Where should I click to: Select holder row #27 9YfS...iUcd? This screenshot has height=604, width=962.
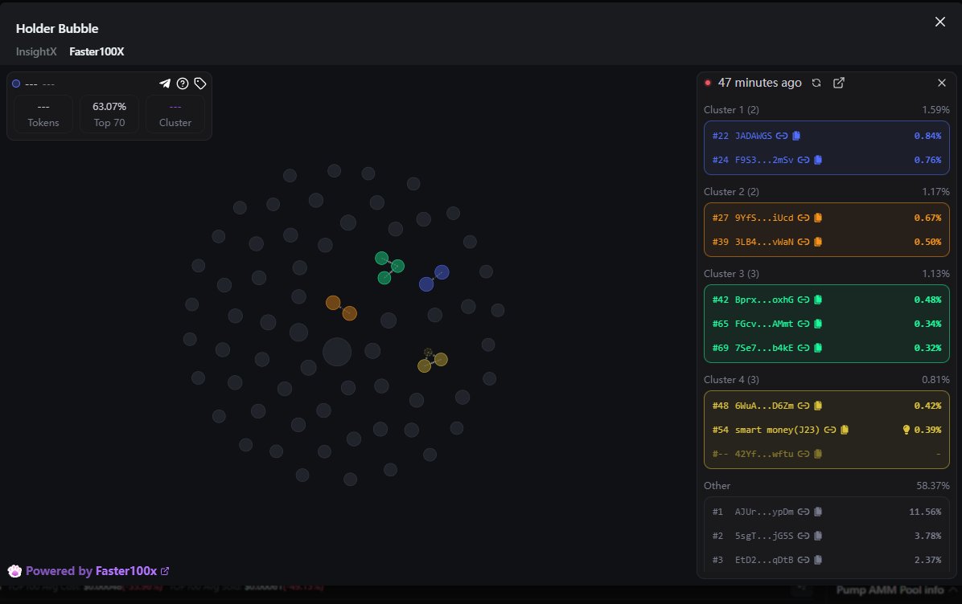click(x=826, y=218)
